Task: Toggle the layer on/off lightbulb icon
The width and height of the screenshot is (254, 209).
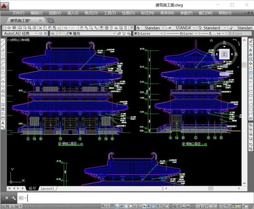Action: tap(57, 33)
